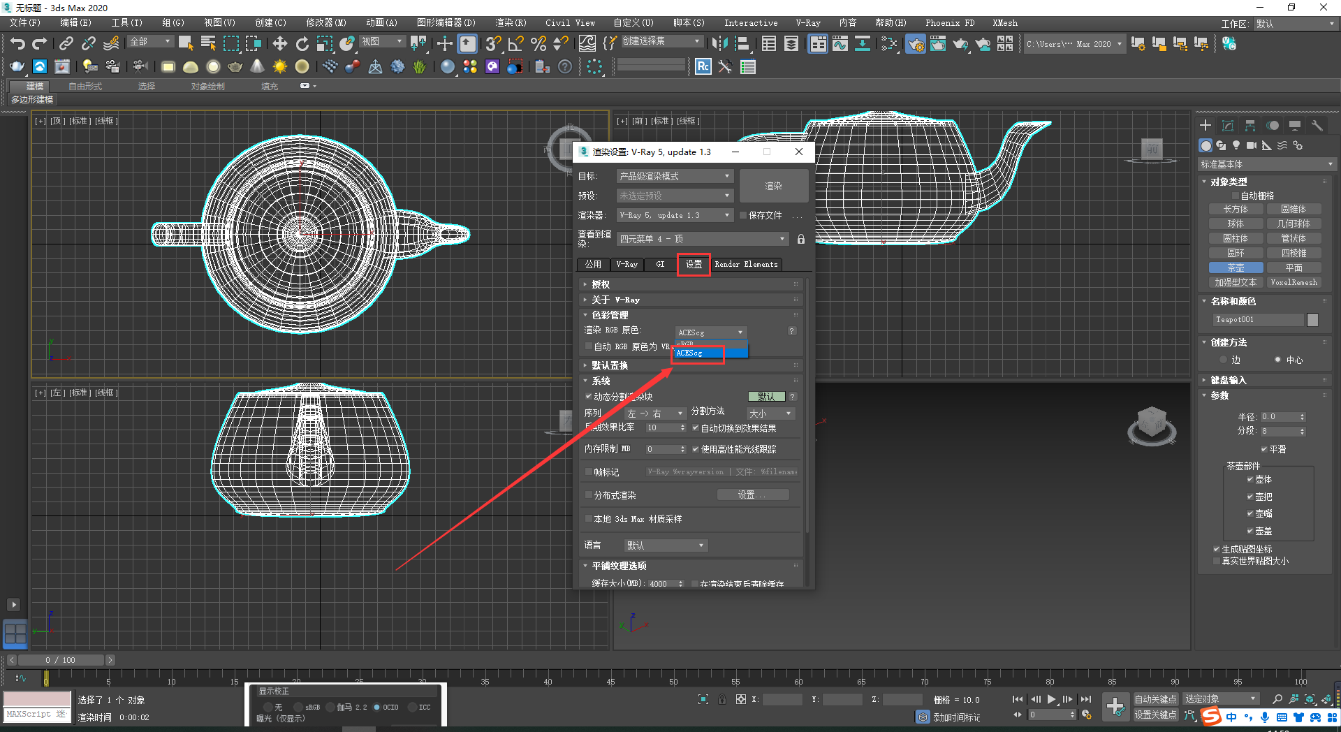Click the 球体 primitive button
This screenshot has width=1341, height=732.
click(1236, 224)
